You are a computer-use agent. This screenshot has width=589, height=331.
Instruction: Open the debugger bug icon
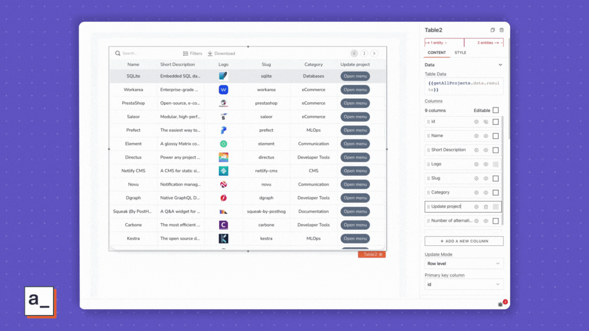(500, 303)
